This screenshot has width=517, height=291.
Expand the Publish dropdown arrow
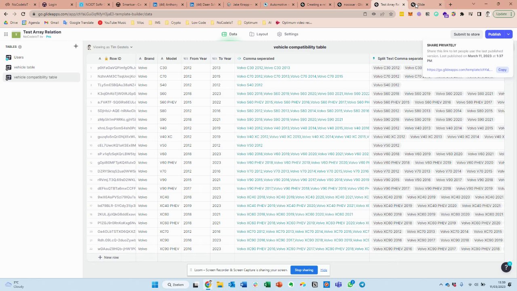509,34
